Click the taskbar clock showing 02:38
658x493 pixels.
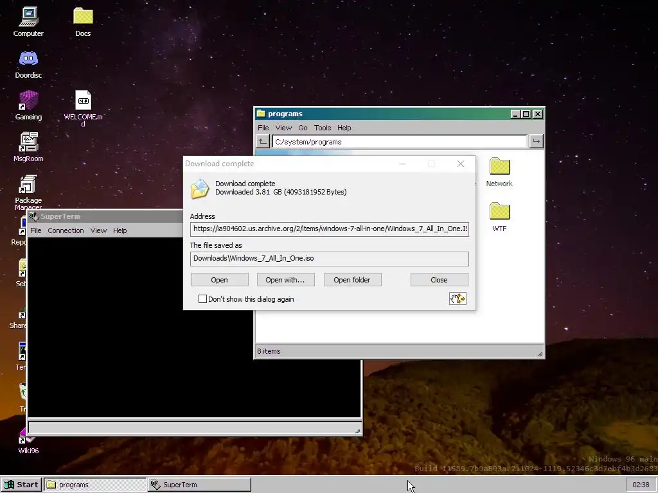641,485
